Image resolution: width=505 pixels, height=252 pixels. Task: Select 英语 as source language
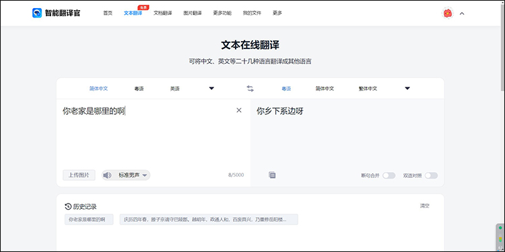pos(175,89)
